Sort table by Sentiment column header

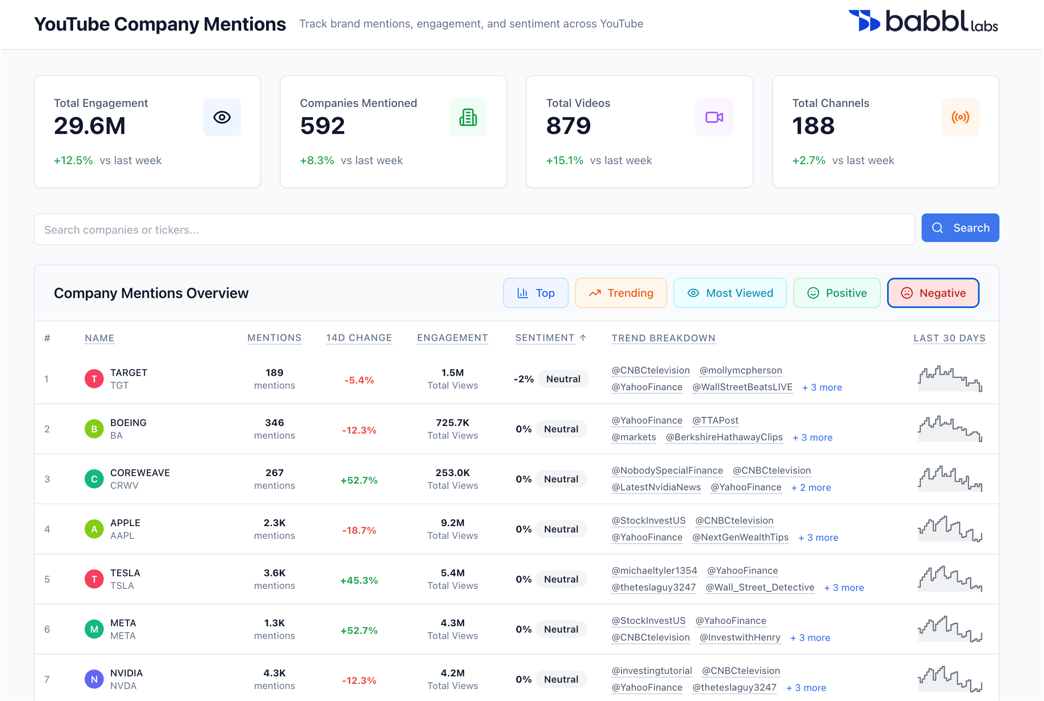coord(544,338)
